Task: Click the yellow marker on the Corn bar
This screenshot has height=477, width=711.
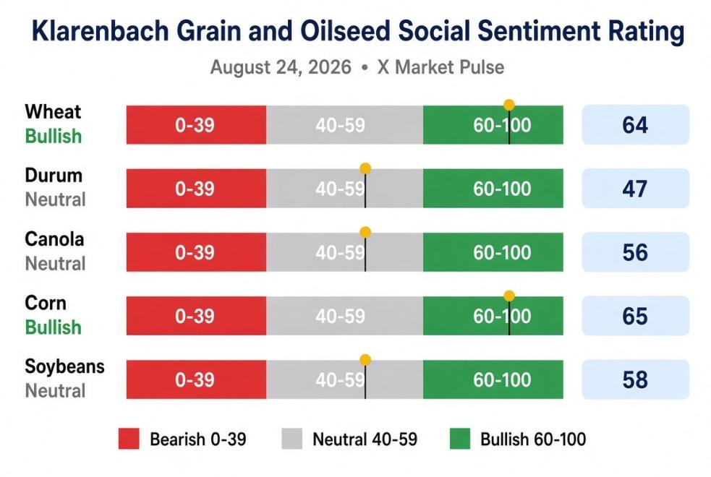Action: [x=508, y=296]
